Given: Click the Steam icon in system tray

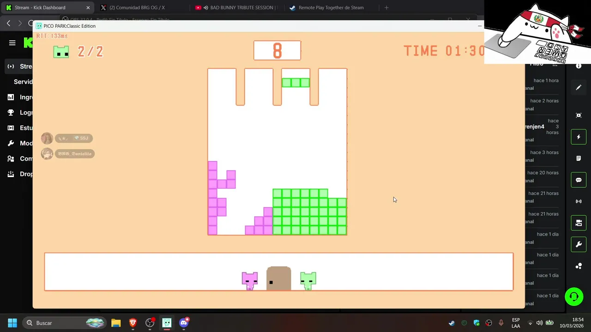Looking at the screenshot, I should (x=452, y=323).
